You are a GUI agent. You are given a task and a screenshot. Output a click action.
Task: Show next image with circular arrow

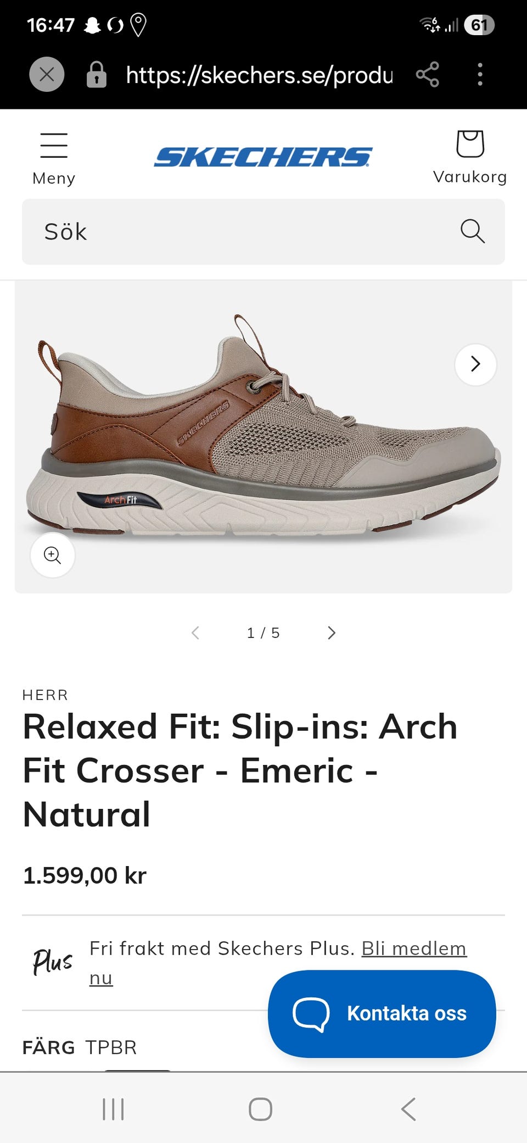tap(475, 364)
